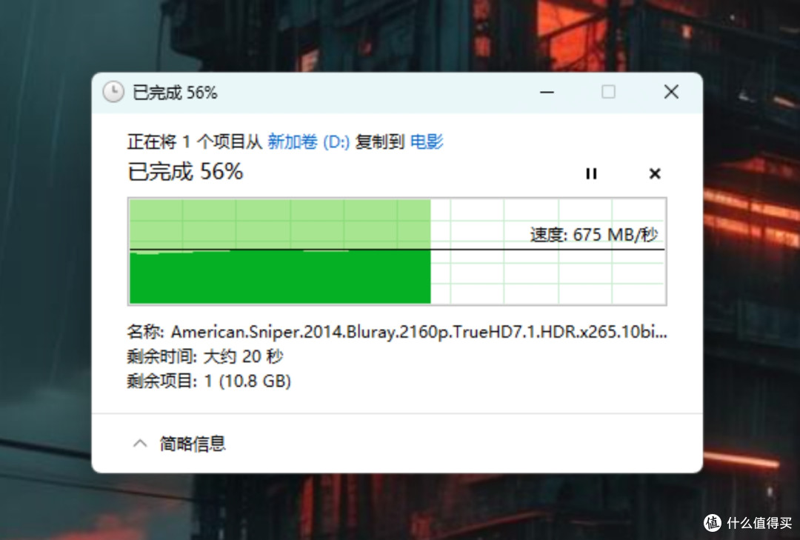Open the destination folder link 电影
Viewport: 800px width, 540px height.
(427, 141)
